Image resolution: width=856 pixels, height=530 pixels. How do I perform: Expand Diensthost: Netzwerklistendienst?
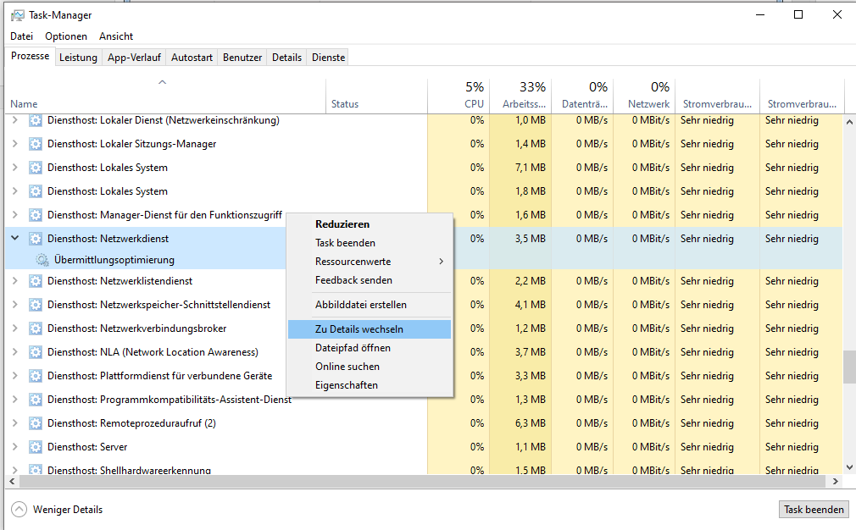[x=15, y=281]
